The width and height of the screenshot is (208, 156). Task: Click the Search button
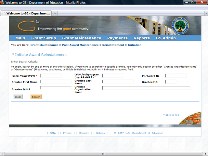click(x=36, y=97)
